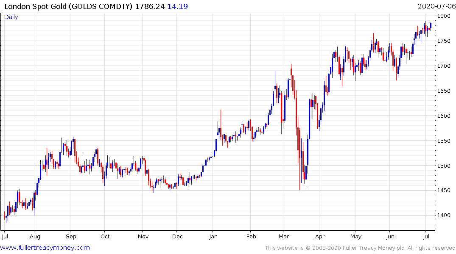Click the 1750 price axis label
This screenshot has height=254, width=456.
tap(444, 41)
